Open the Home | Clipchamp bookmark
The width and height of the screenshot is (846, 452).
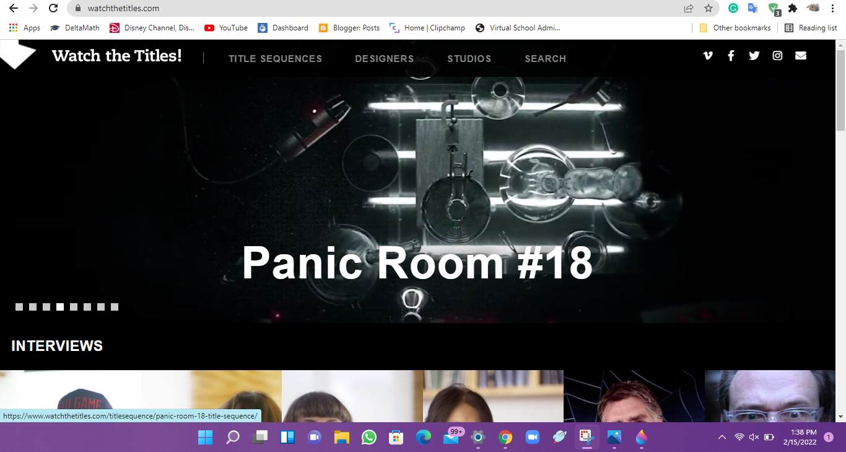[428, 28]
